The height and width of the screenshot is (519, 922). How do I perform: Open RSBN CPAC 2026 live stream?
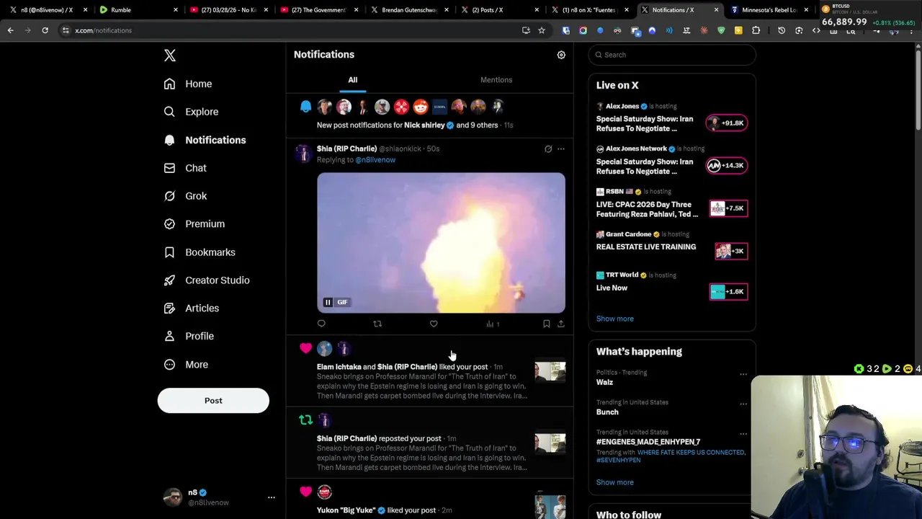(x=672, y=203)
